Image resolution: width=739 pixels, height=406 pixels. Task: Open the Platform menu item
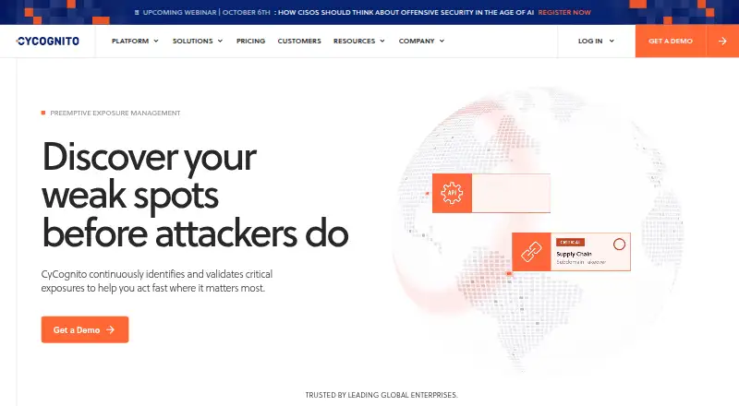(x=130, y=41)
